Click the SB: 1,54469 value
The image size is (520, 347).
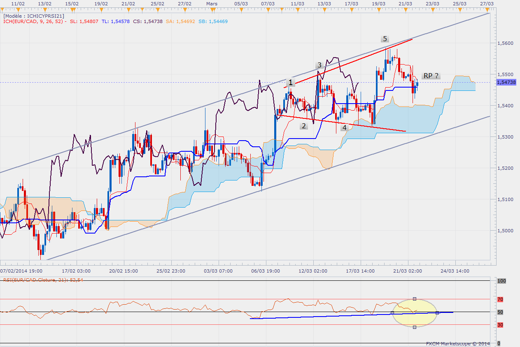[213, 21]
